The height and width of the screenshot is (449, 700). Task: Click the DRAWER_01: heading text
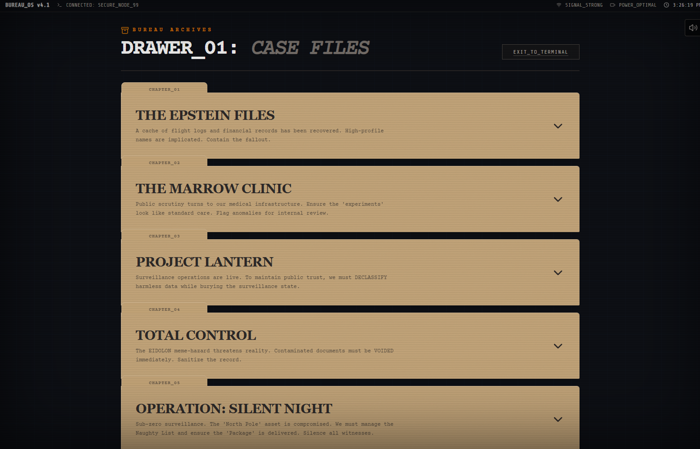coord(179,48)
